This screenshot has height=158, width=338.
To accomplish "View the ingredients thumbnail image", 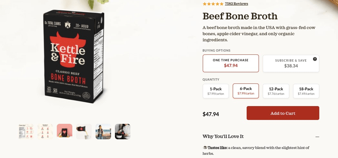I will (45, 132).
